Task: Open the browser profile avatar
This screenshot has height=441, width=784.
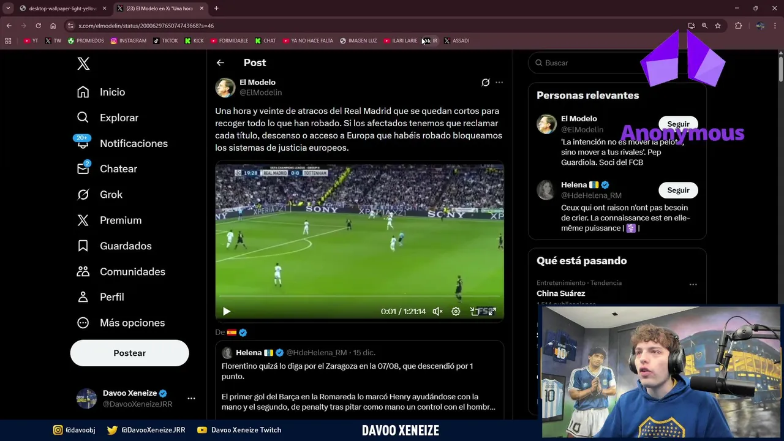Action: (760, 26)
